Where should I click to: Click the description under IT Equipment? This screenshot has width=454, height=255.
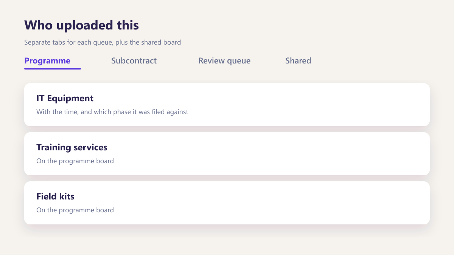click(112, 112)
